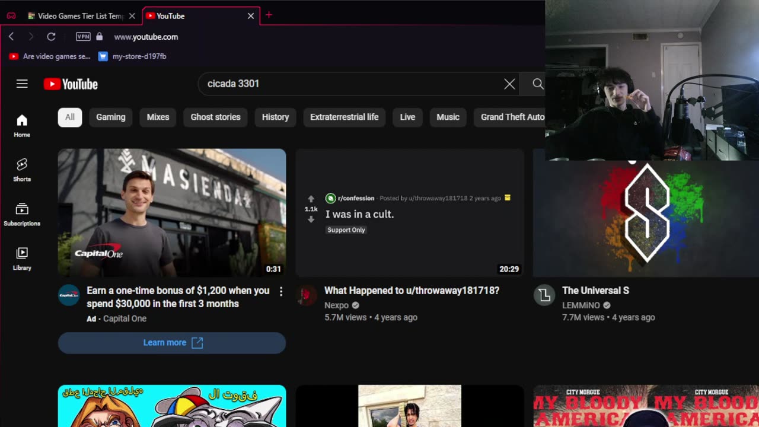Screen dimensions: 759x427
Task: Click the VPN badge in address bar
Action: point(84,37)
